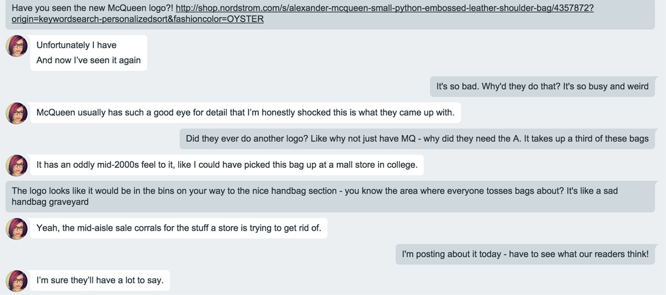Select the 'It's so bad' message bubble
666x295 pixels.
tap(542, 87)
